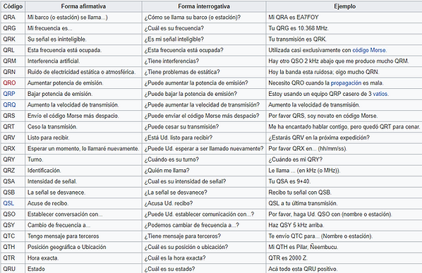Screen dimensions: 422x273
Task: Open the QRO code link
Action: pos(9,83)
